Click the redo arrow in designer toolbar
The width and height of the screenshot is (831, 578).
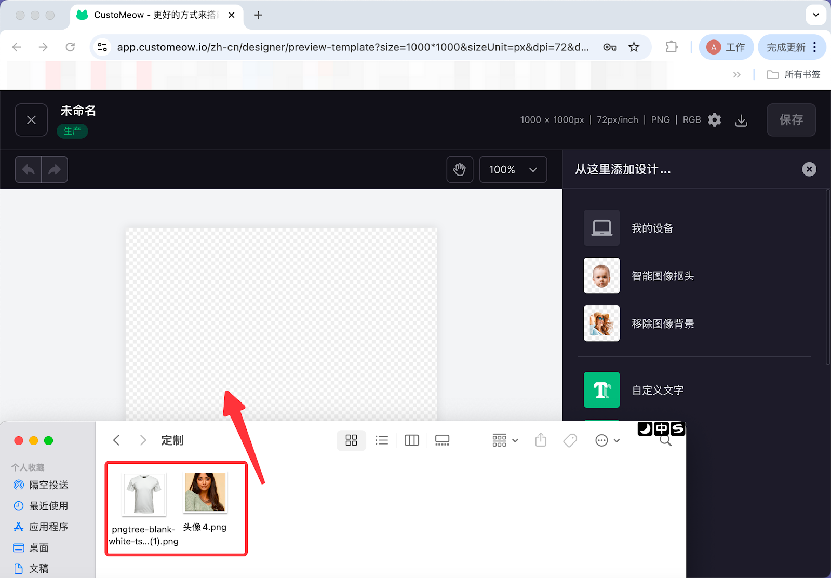(x=55, y=170)
